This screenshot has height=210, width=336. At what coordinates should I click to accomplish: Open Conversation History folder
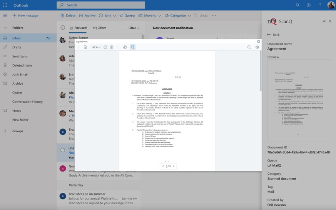pyautogui.click(x=28, y=102)
